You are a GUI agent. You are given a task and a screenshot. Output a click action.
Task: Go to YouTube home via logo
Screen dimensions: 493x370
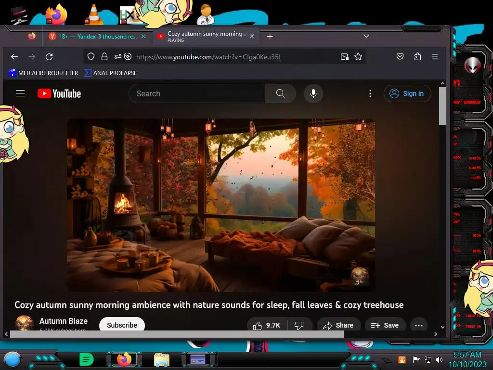[x=59, y=93]
